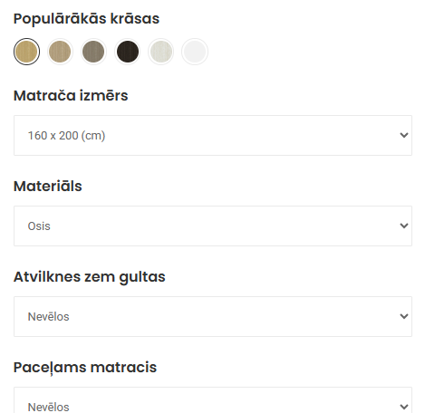
Task: Open the Atvilknes zem gultas dropdown
Action: point(213,316)
